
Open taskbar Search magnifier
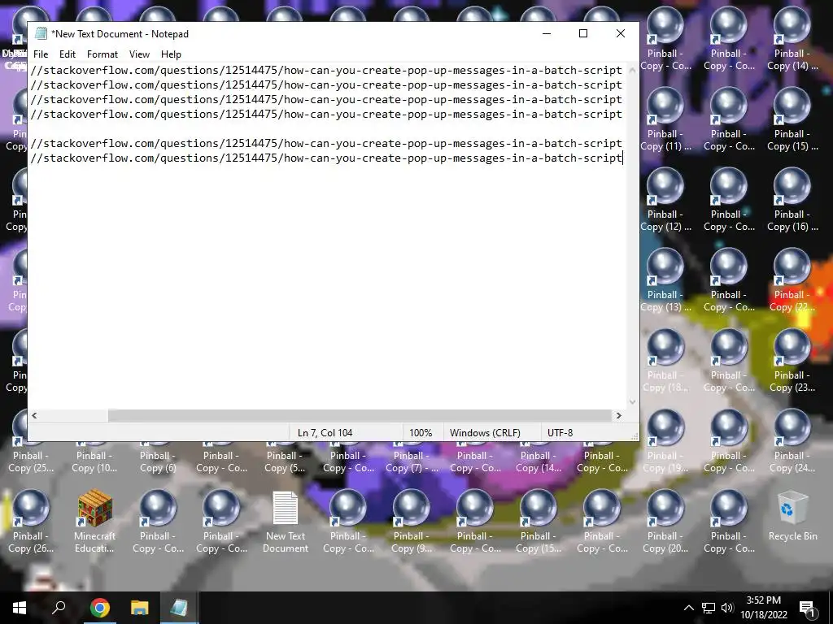point(59,608)
